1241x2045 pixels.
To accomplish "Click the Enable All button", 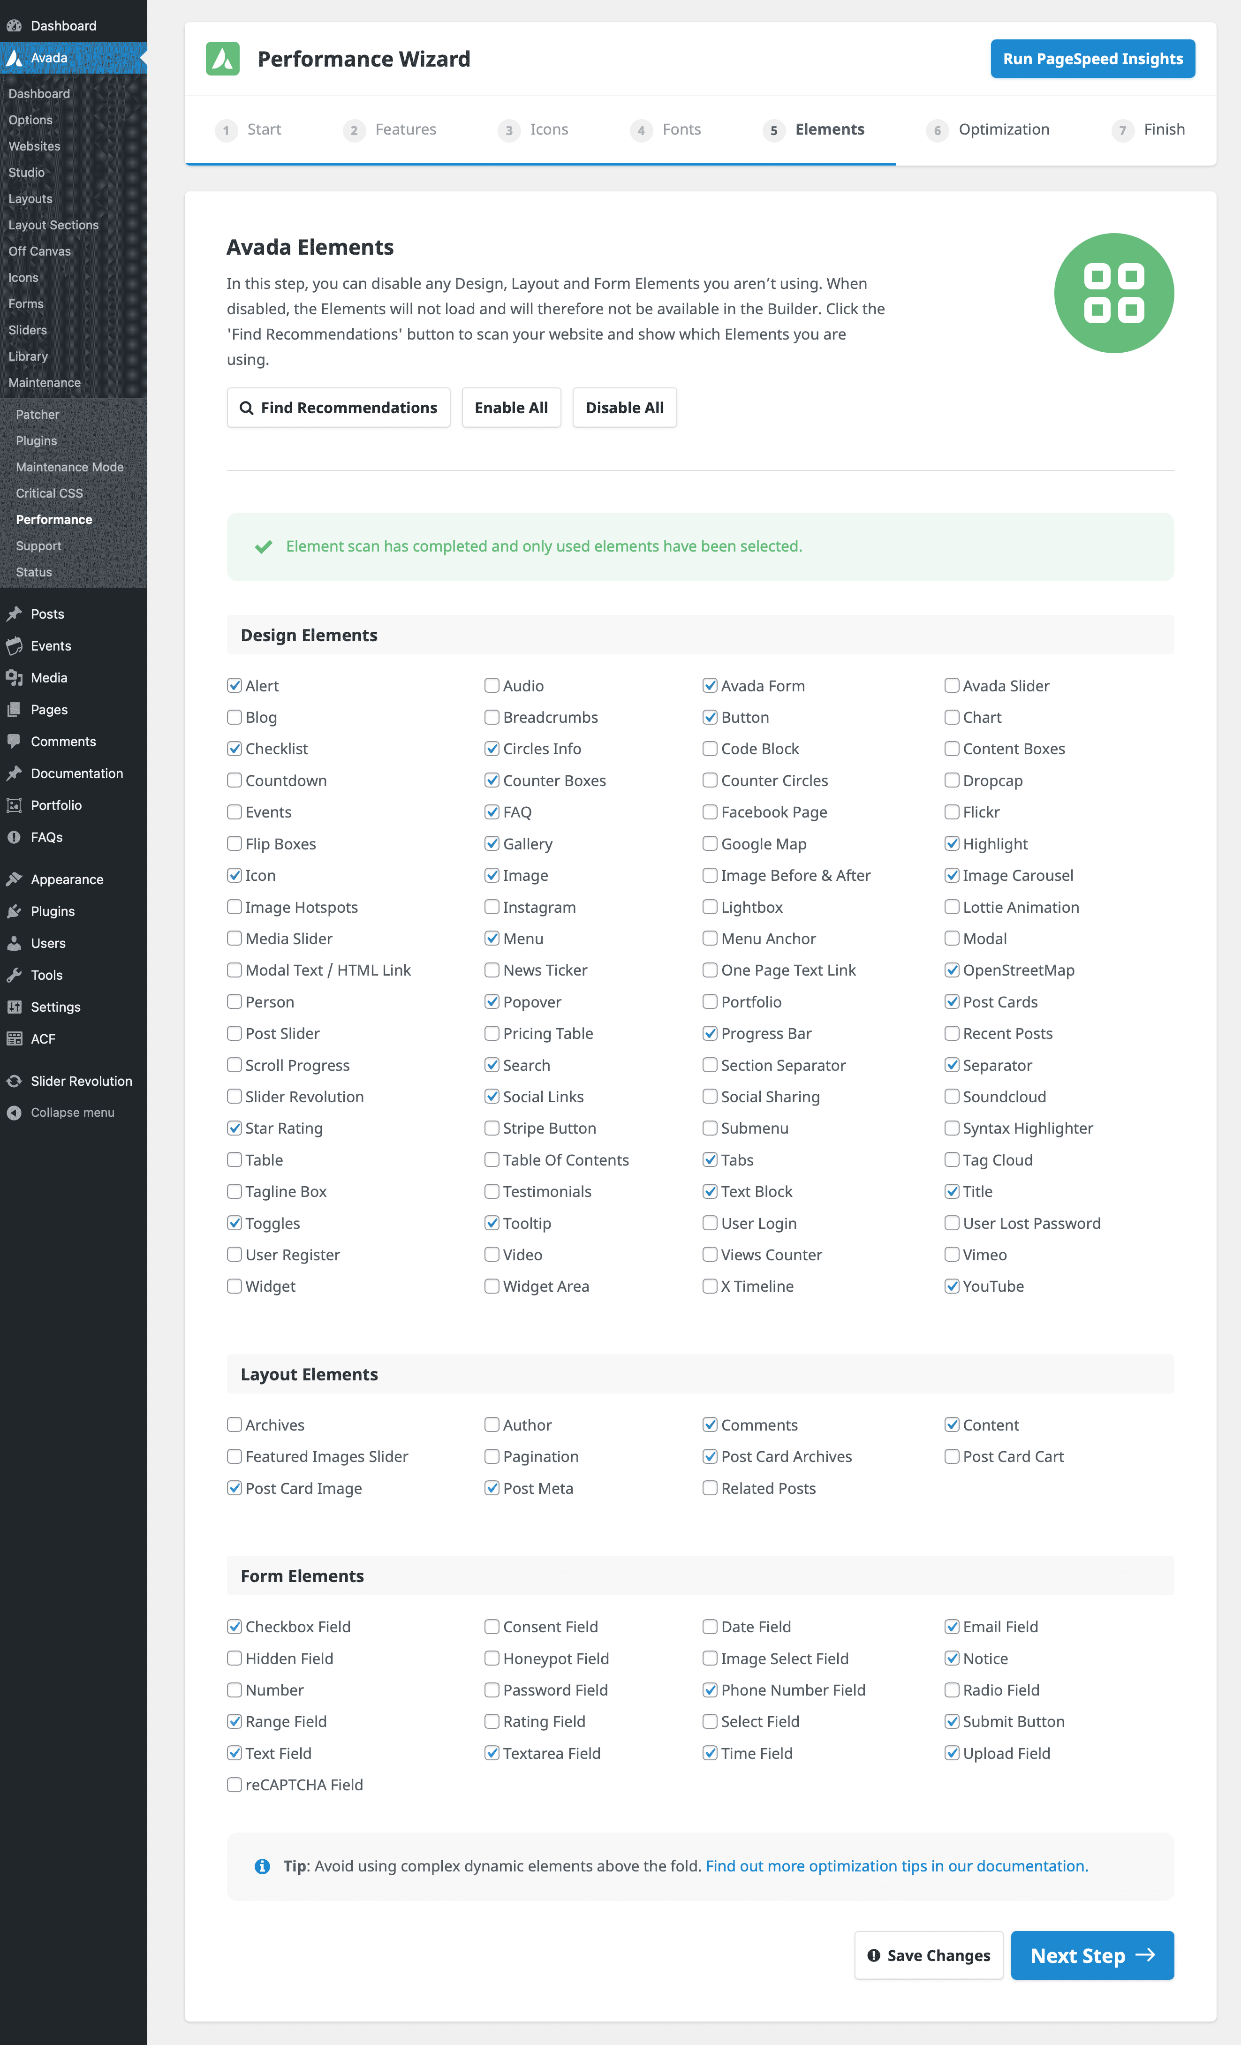I will click(x=511, y=408).
